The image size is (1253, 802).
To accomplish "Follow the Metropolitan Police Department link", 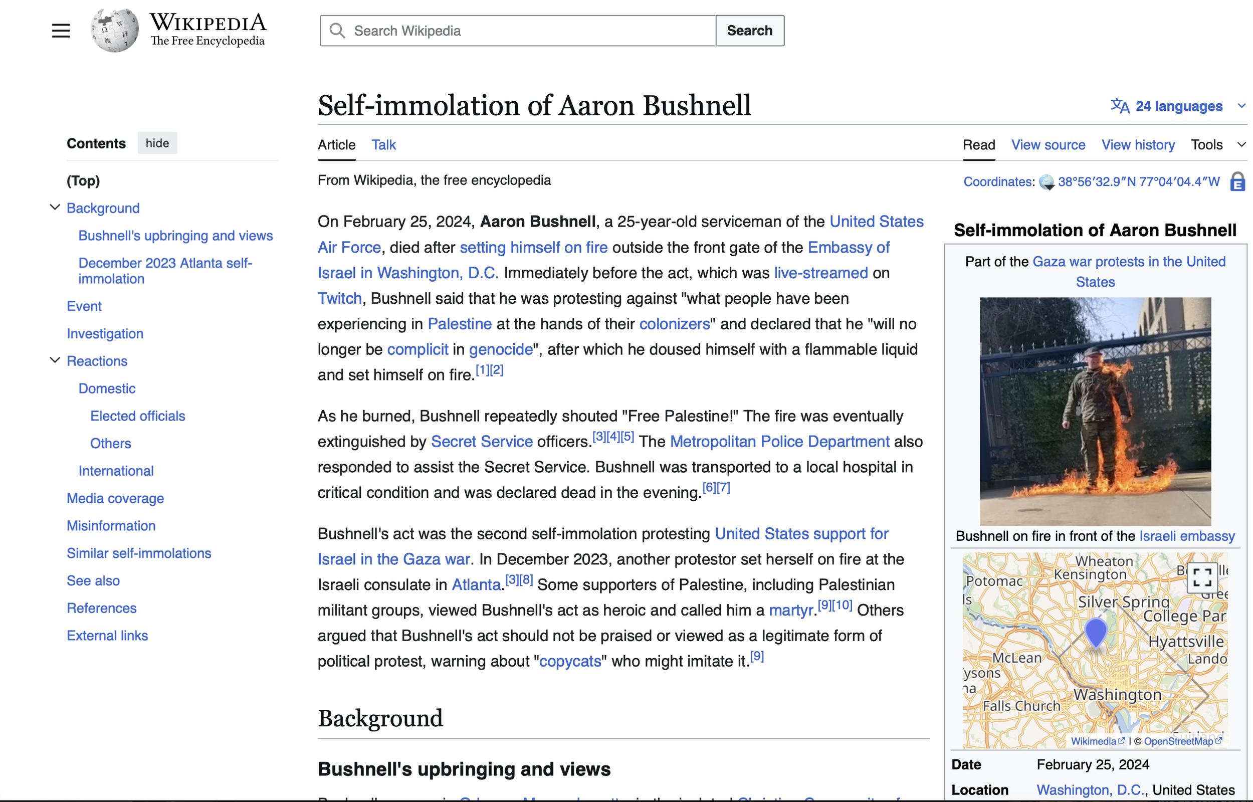I will 779,442.
